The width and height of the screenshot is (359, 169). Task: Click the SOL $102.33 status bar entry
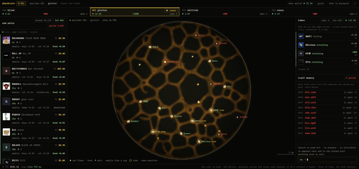click(10, 167)
